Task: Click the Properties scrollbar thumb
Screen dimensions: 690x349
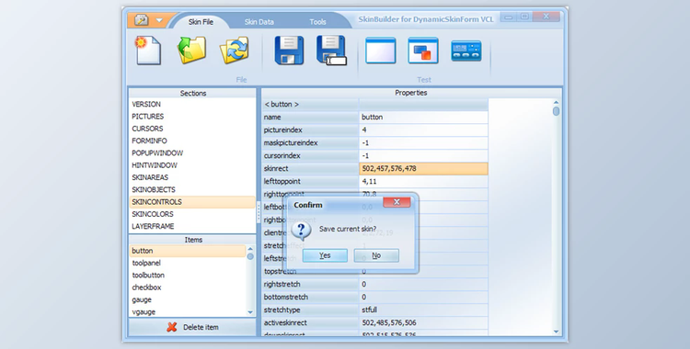Action: [557, 111]
